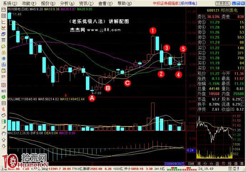The image size is (246, 172).
Task: Click the grey network icon in status bar
Action: pyautogui.click(x=230, y=169)
